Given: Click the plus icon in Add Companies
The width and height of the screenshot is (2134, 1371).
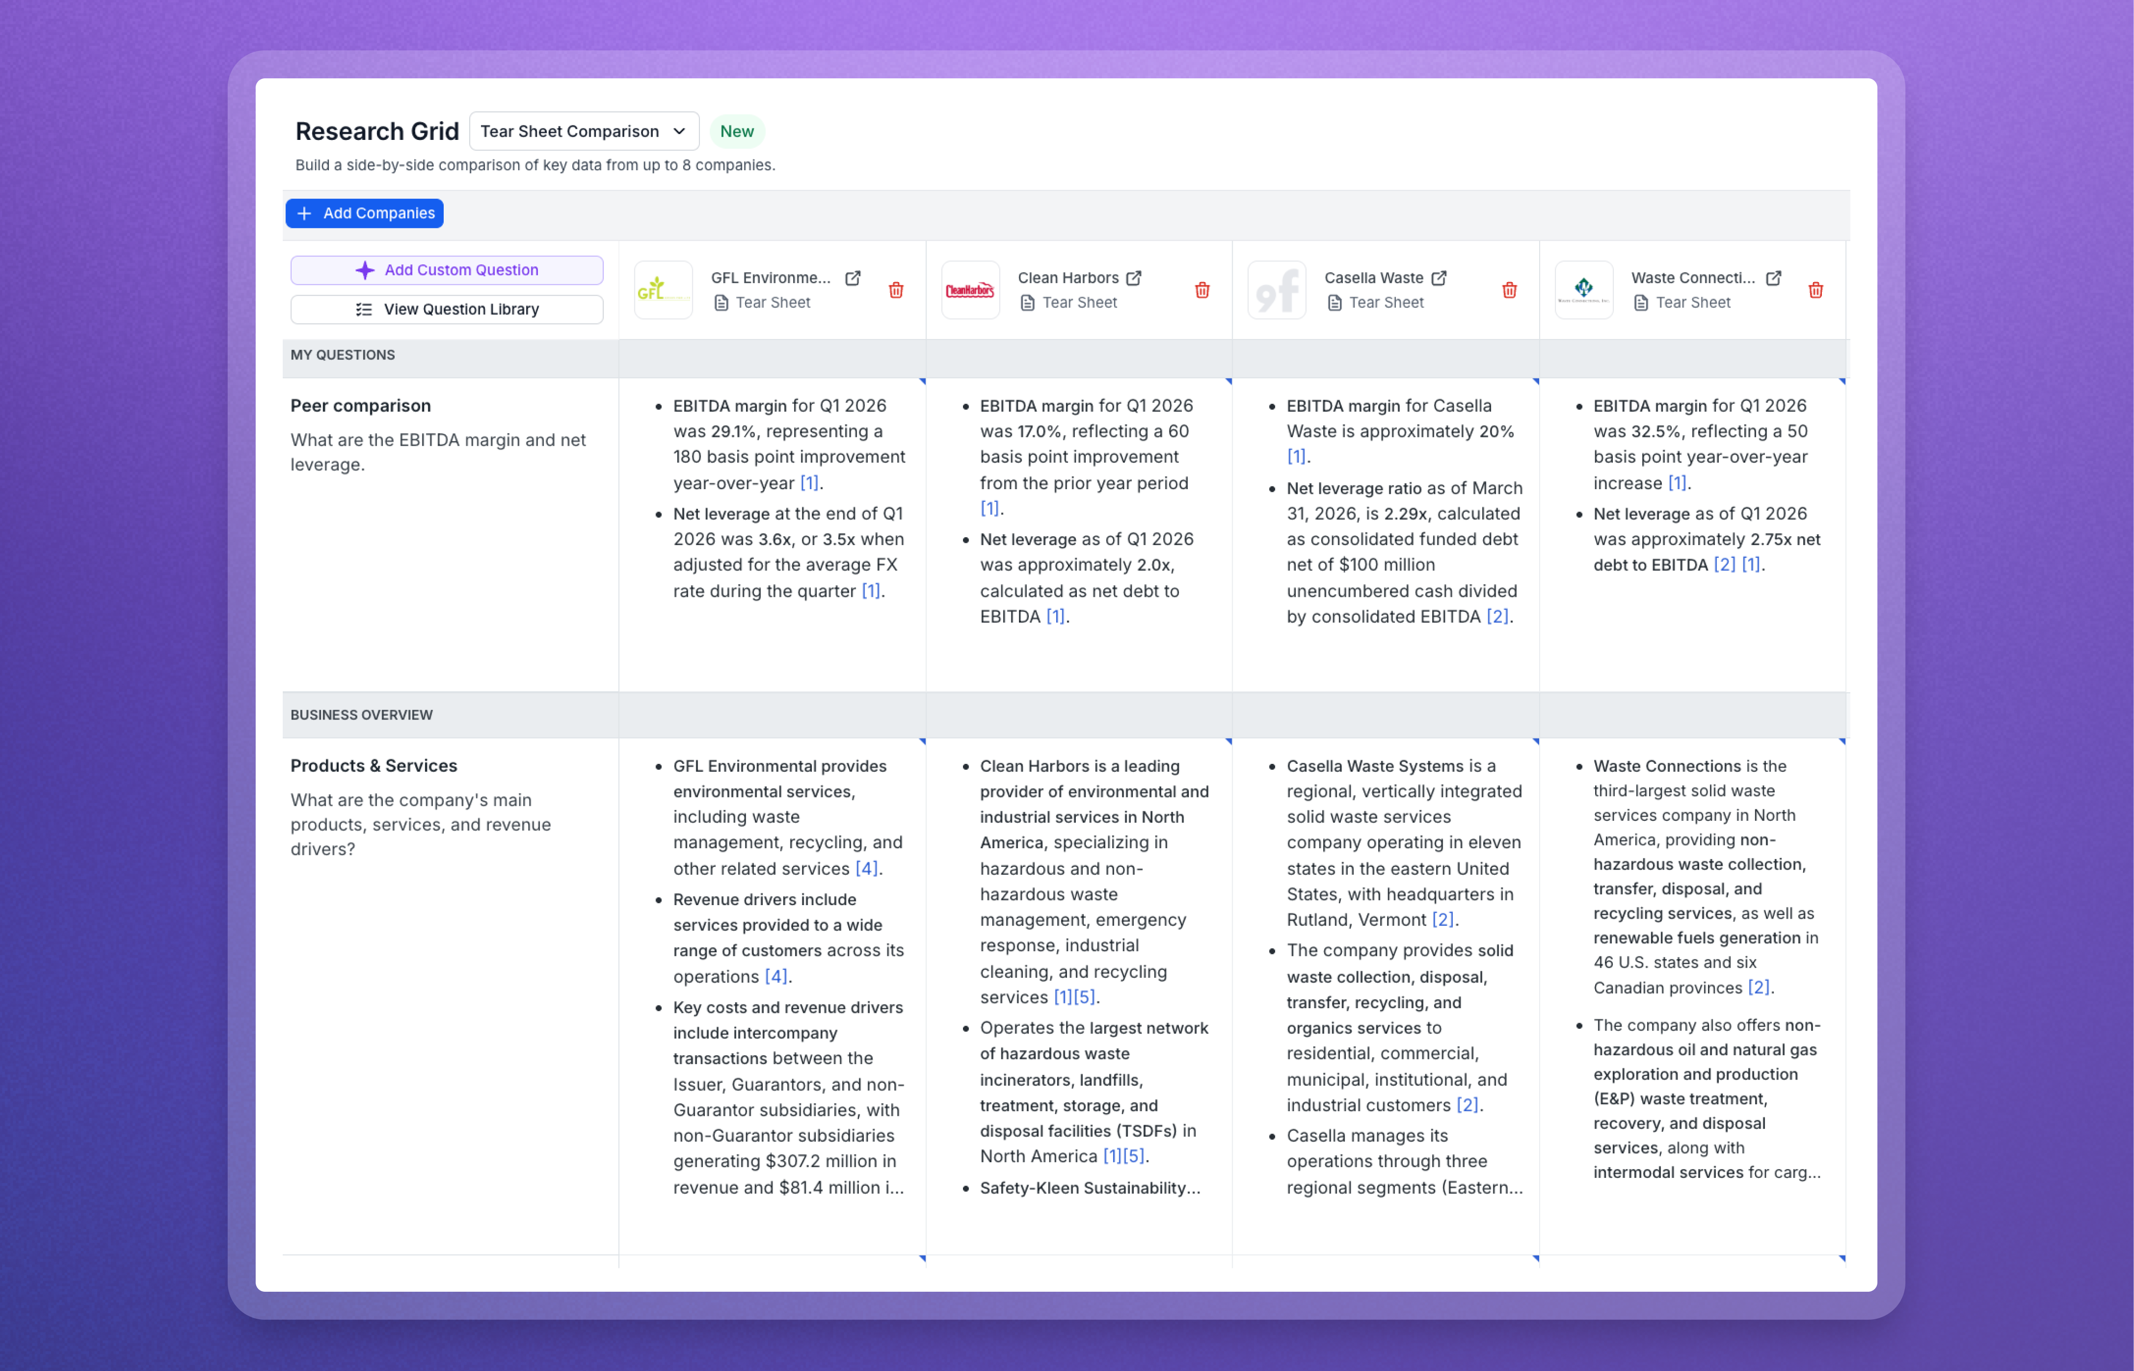Looking at the screenshot, I should (x=305, y=214).
